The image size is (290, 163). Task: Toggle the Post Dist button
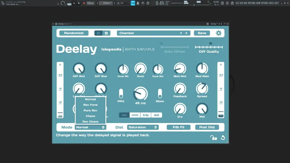(207, 127)
